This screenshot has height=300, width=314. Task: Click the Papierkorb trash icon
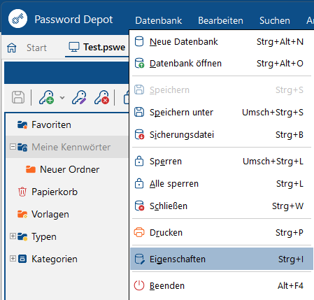click(22, 192)
